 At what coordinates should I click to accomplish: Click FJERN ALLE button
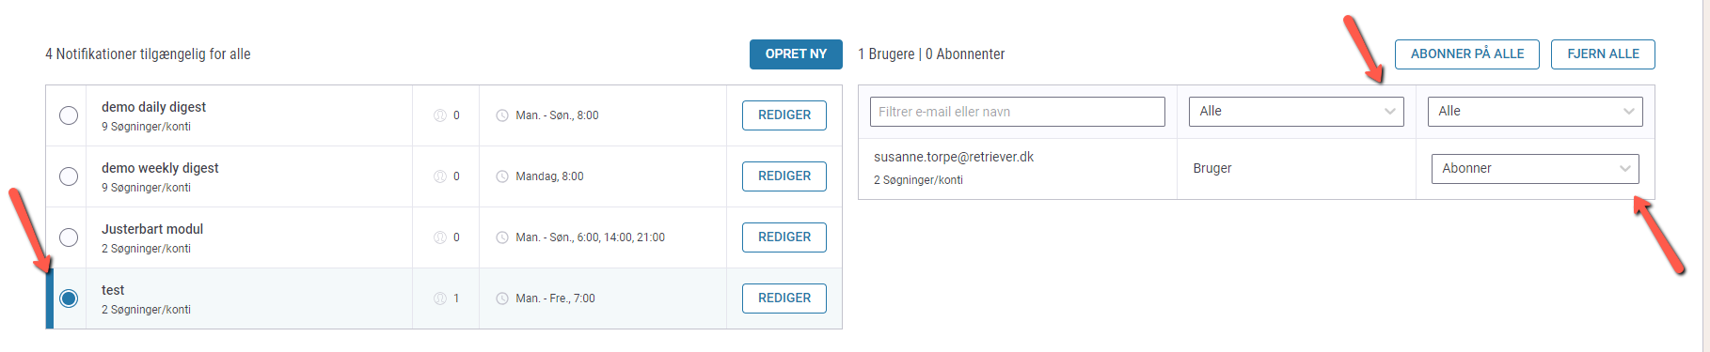click(x=1603, y=54)
